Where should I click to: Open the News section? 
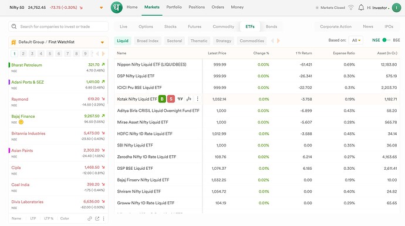[x=368, y=26]
